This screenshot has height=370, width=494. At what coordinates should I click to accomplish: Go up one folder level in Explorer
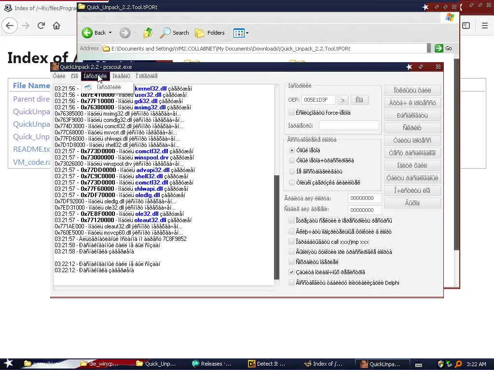(x=148, y=33)
